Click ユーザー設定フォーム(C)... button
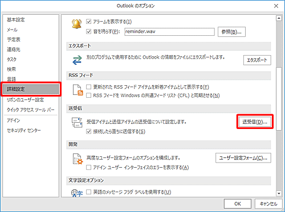 click(243, 158)
